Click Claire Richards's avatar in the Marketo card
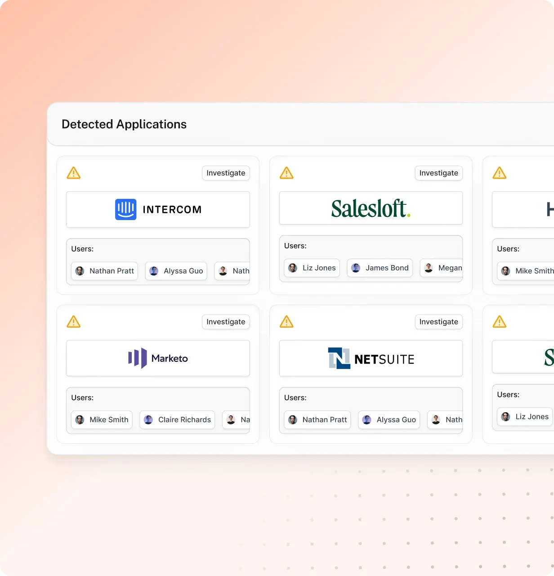The width and height of the screenshot is (554, 576). [148, 420]
